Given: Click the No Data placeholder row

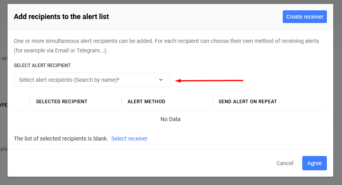Looking at the screenshot, I should (170, 119).
